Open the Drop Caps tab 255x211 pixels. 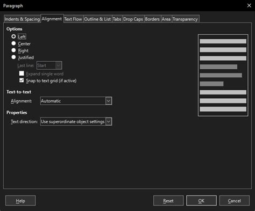133,19
